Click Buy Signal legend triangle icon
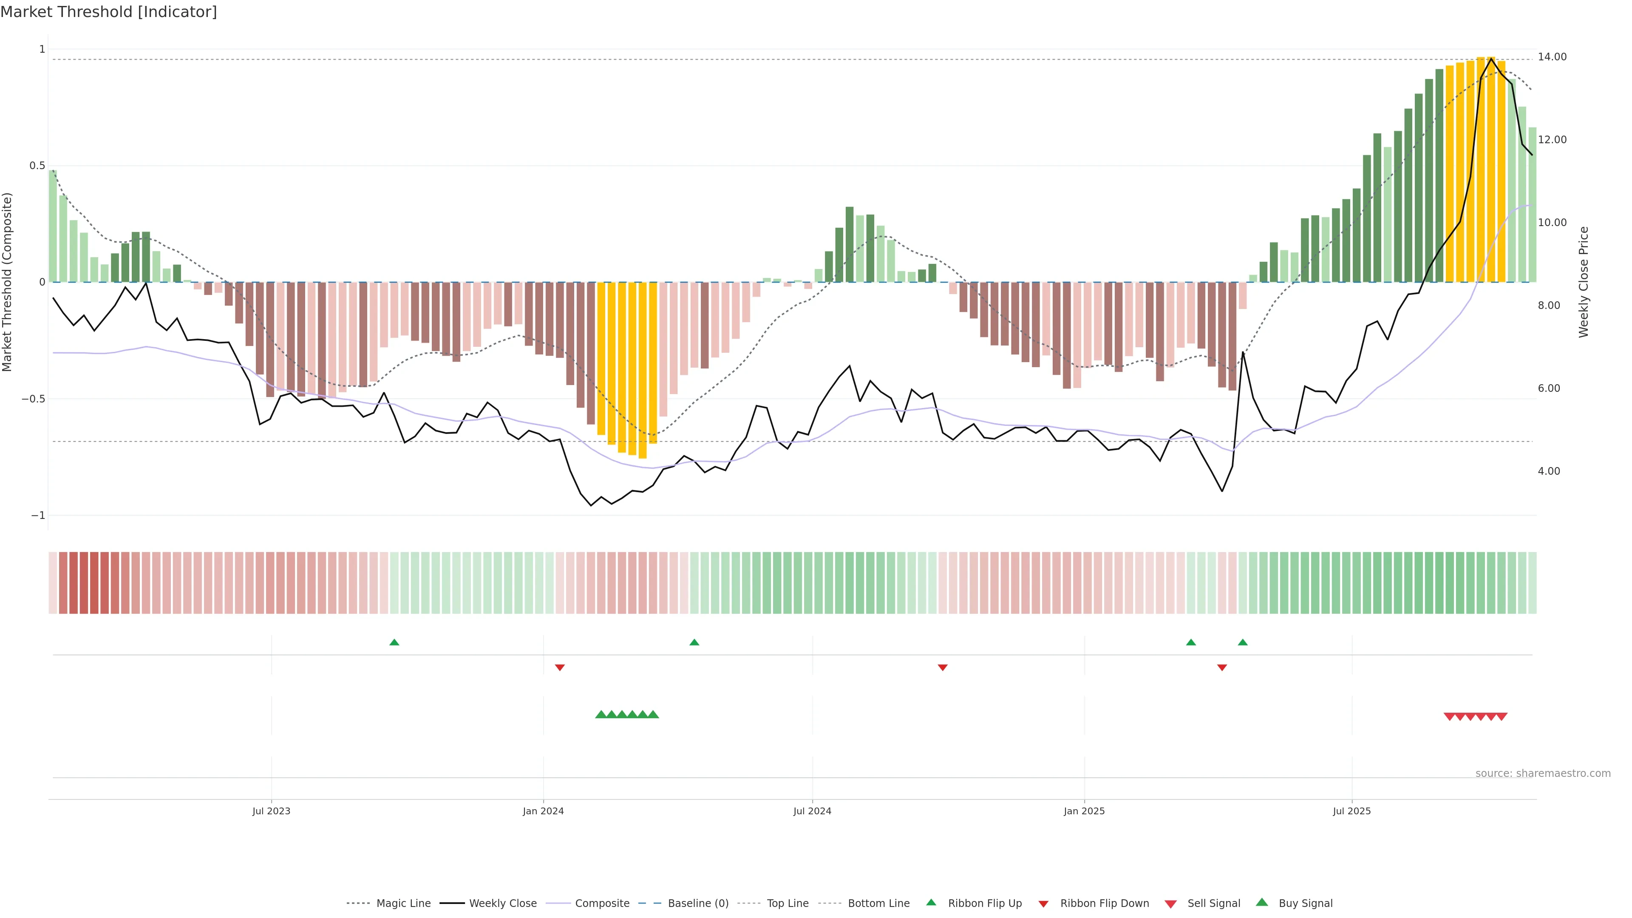 tap(1262, 902)
